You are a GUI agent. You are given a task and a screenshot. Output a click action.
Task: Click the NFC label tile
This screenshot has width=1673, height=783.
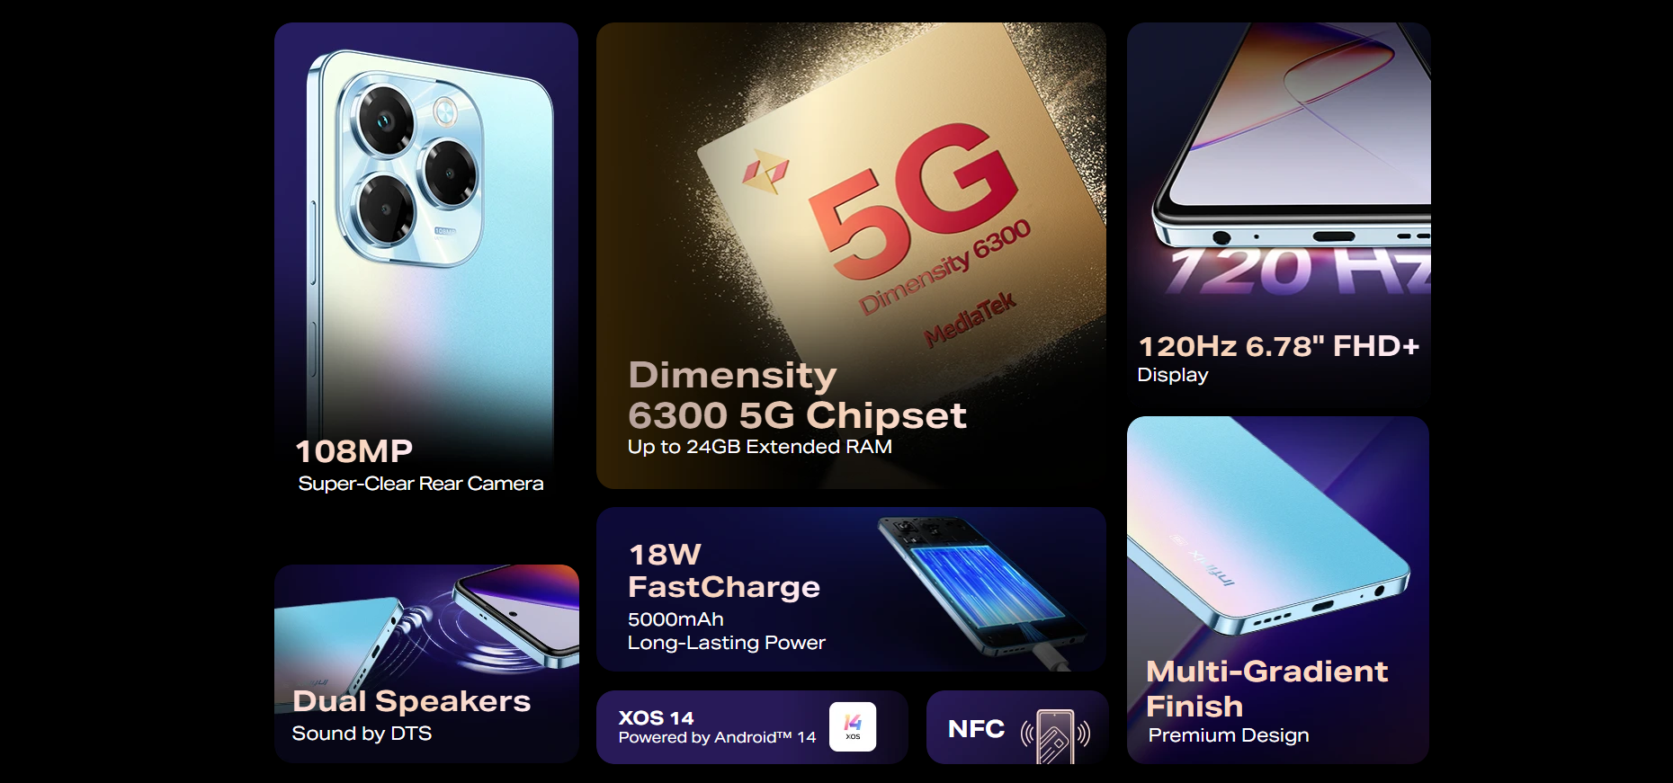tap(1017, 727)
